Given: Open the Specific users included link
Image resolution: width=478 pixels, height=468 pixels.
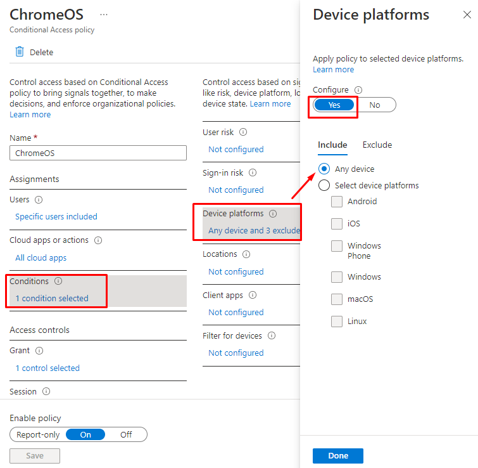Looking at the screenshot, I should 56,217.
